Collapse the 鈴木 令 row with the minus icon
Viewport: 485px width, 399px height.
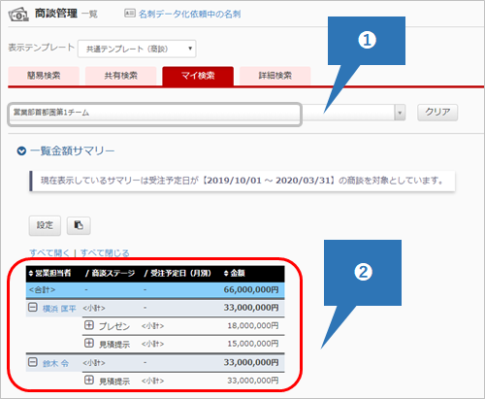point(33,362)
